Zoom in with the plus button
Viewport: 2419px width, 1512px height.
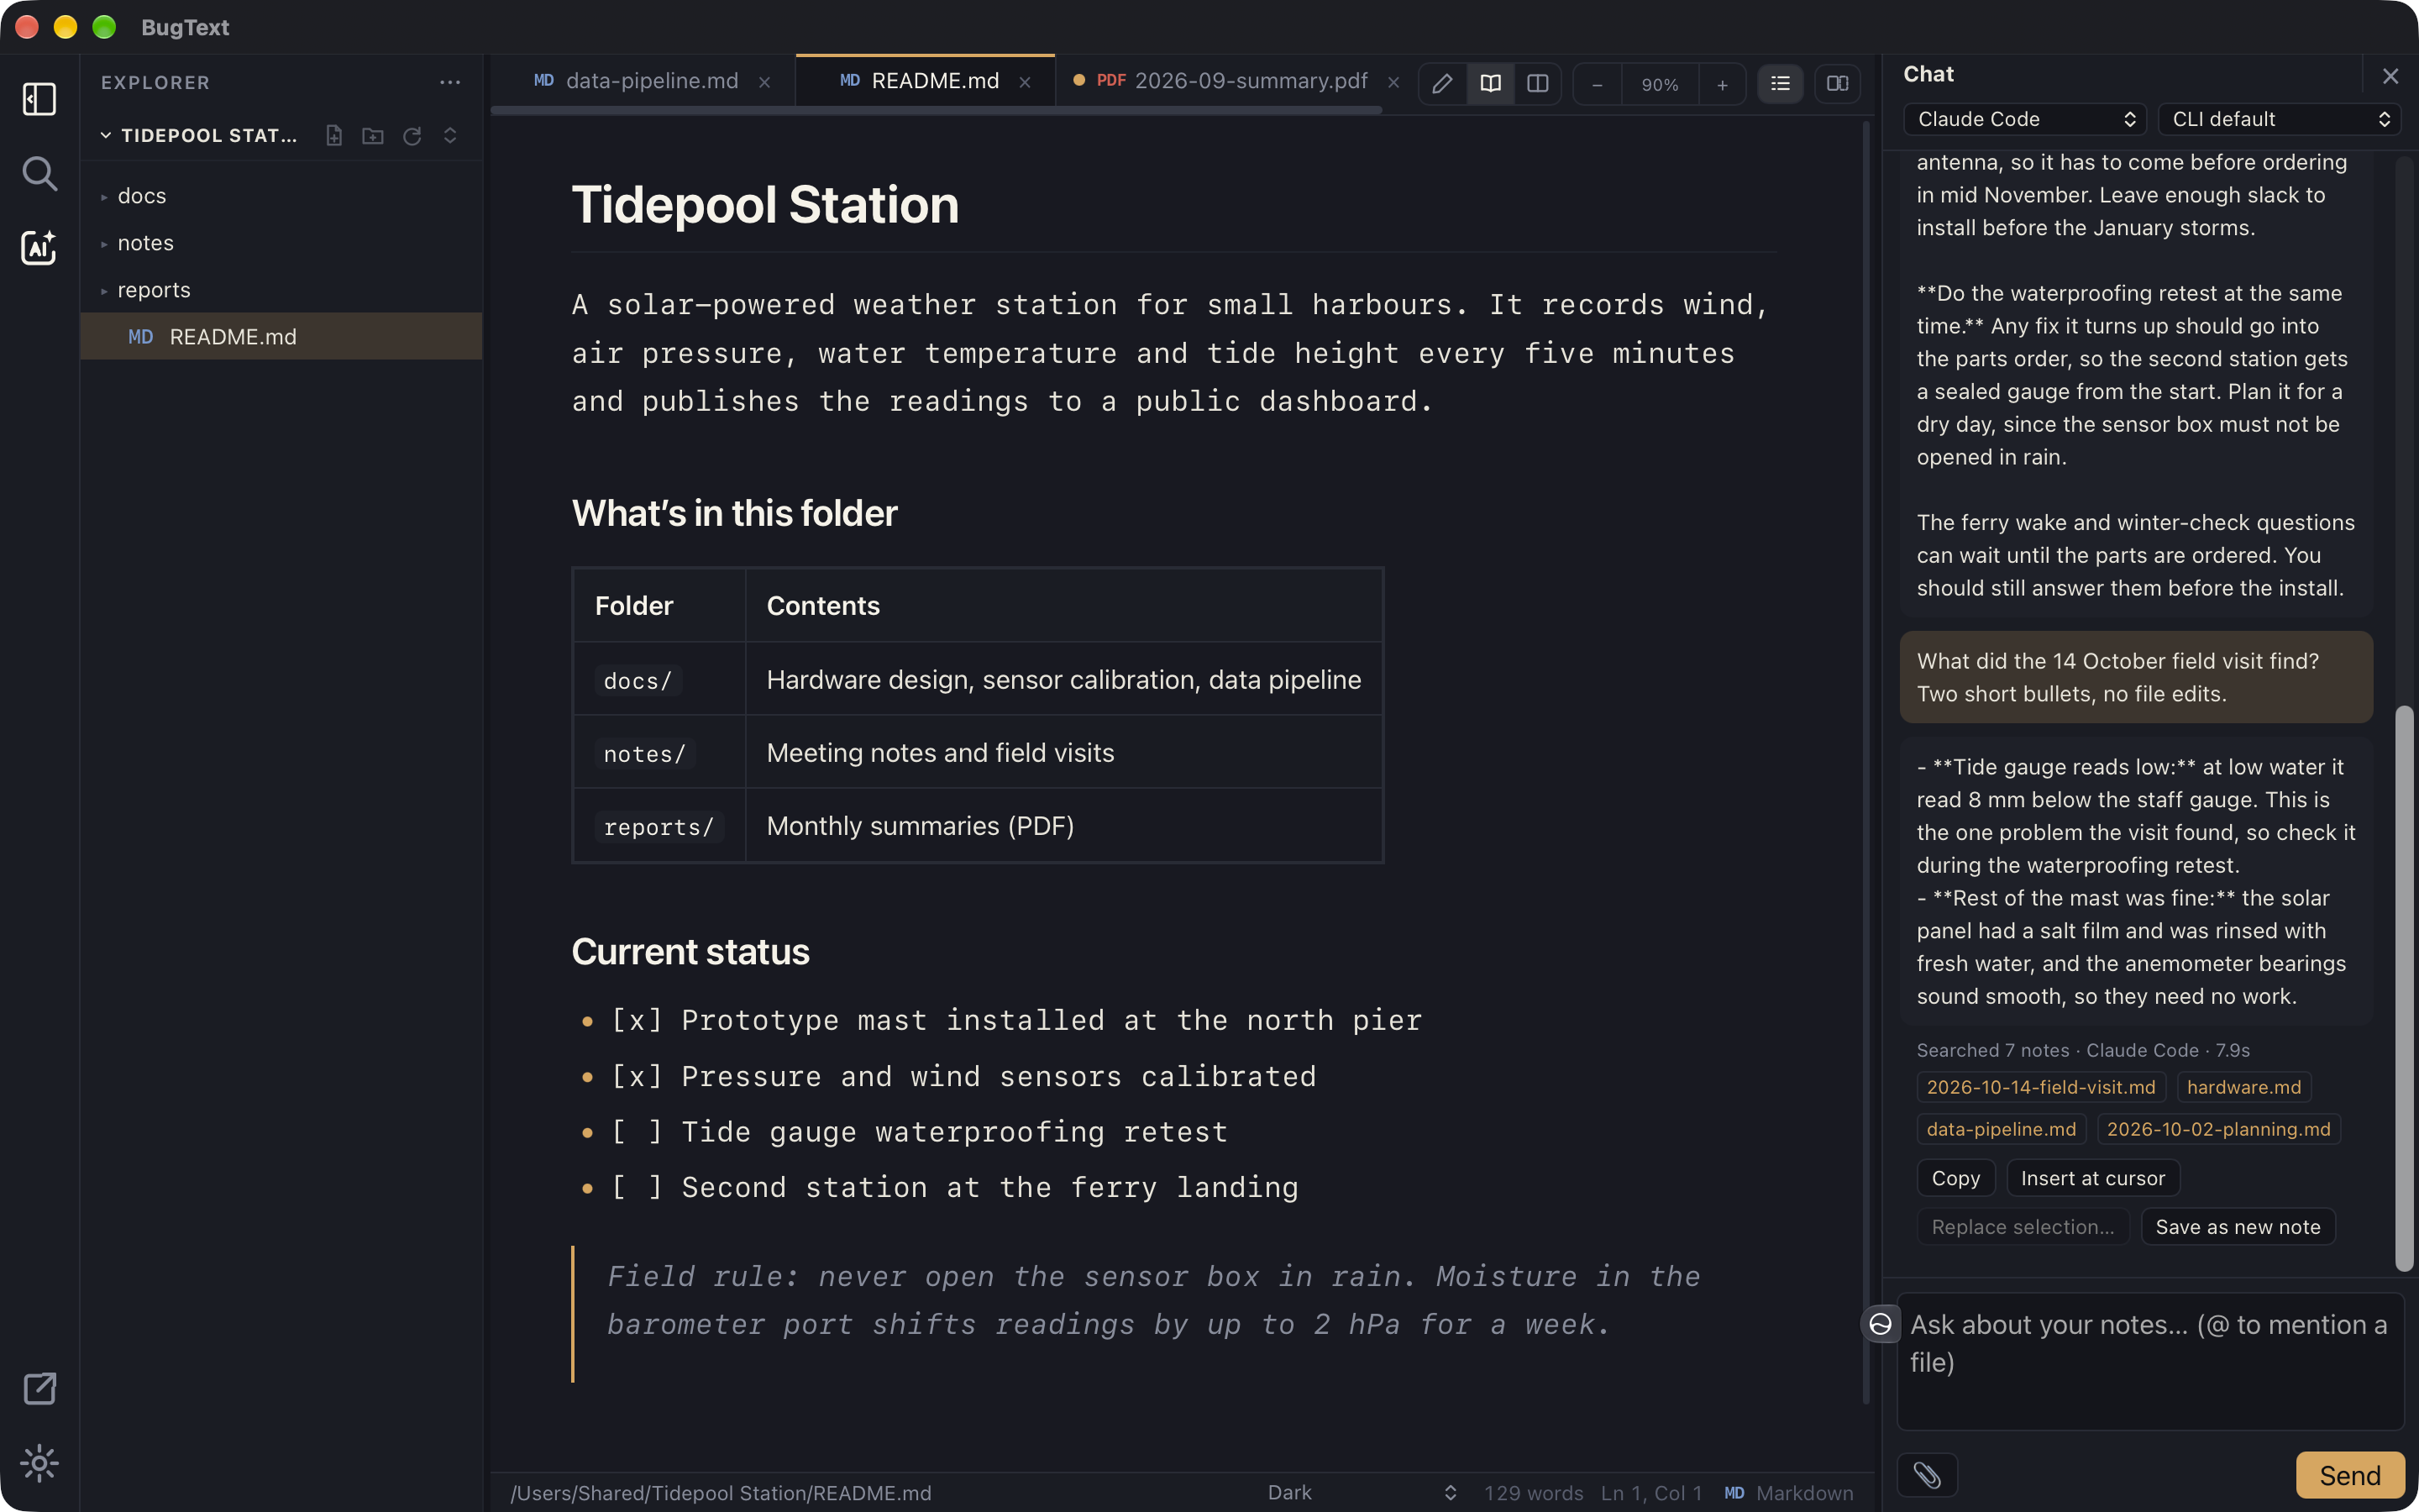coord(1721,84)
